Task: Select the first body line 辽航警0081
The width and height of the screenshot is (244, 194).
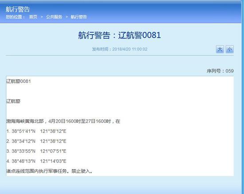Action: coord(19,81)
